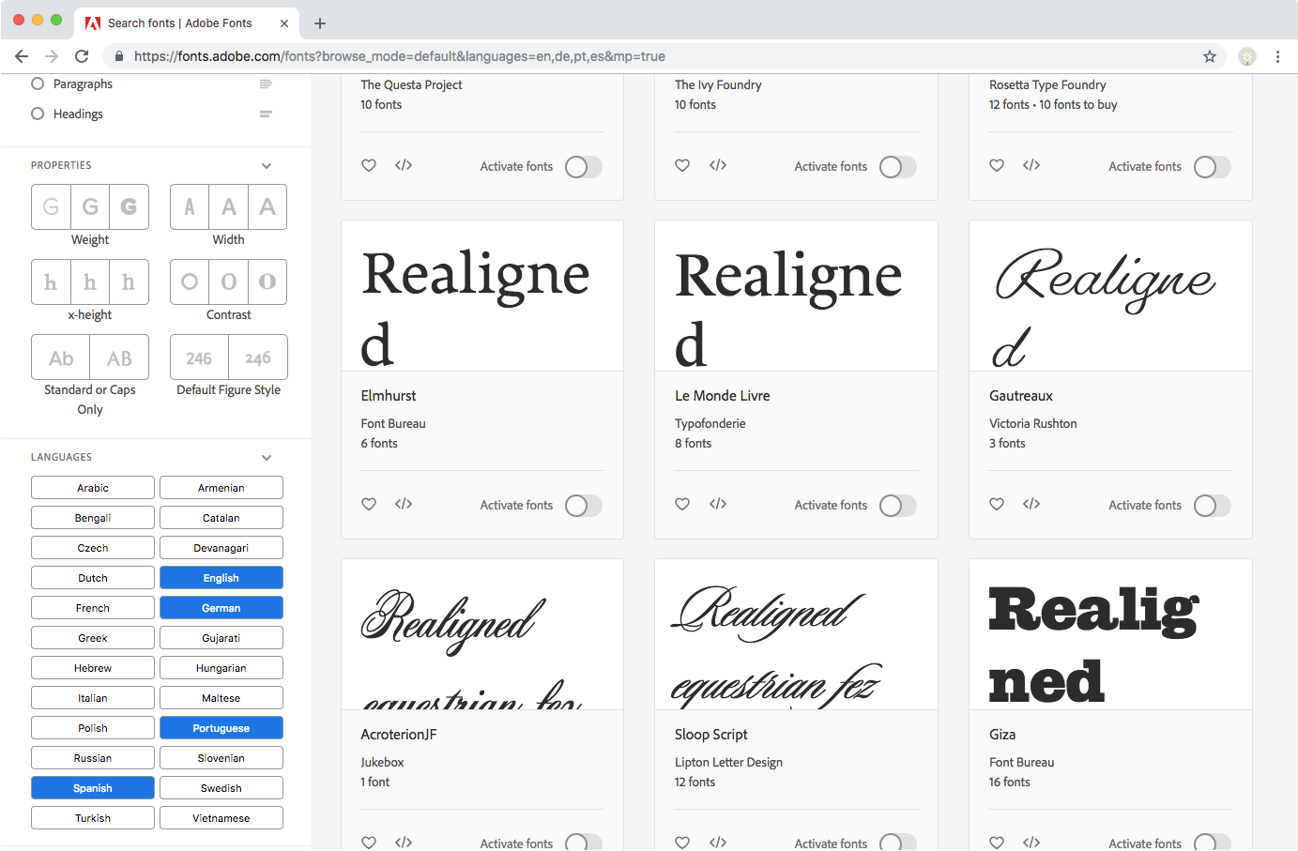This screenshot has height=851, width=1298.
Task: Select old-style figure 246 filter icon
Action: point(258,357)
